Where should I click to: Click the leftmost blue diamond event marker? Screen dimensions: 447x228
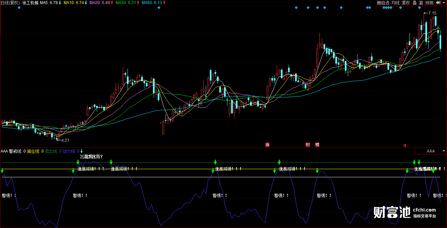[x=19, y=7]
